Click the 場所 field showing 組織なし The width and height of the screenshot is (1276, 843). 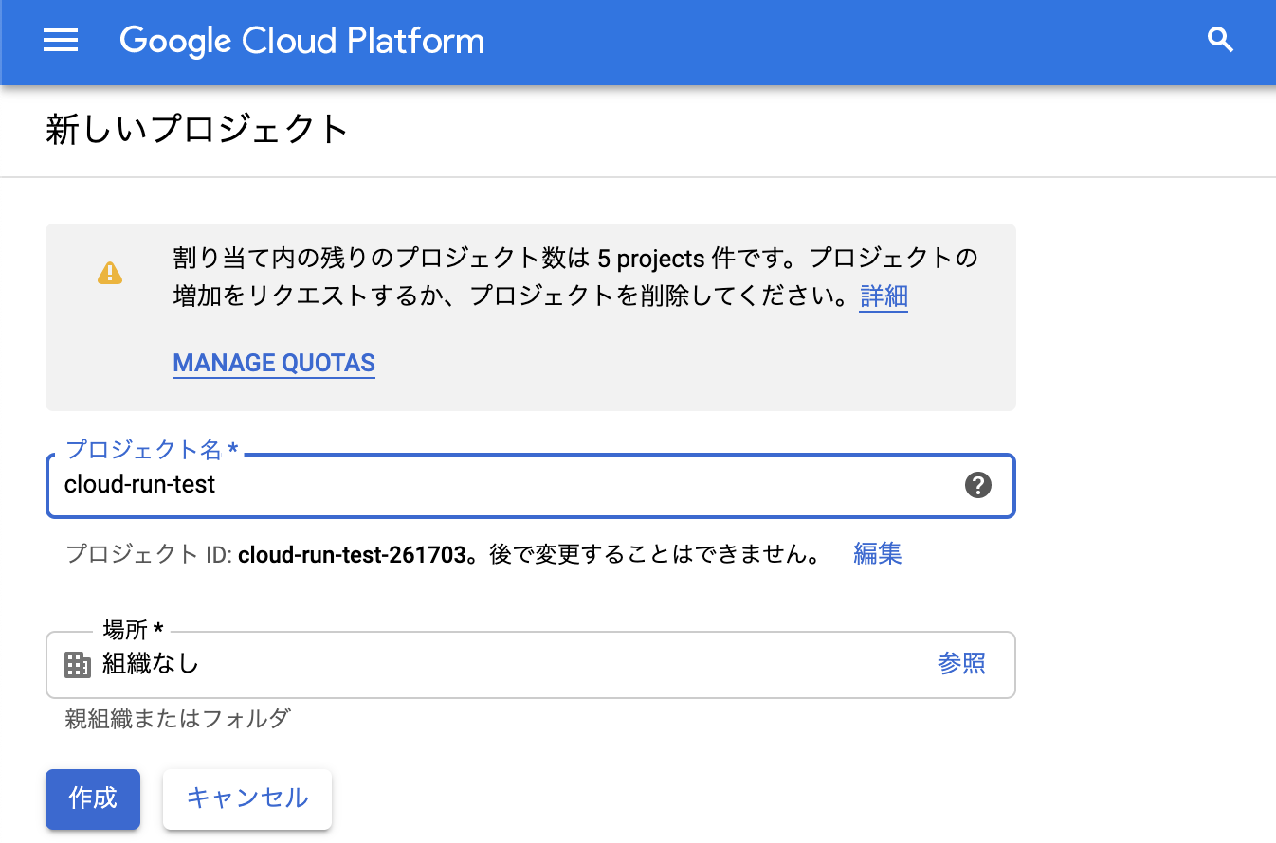pyautogui.click(x=531, y=665)
